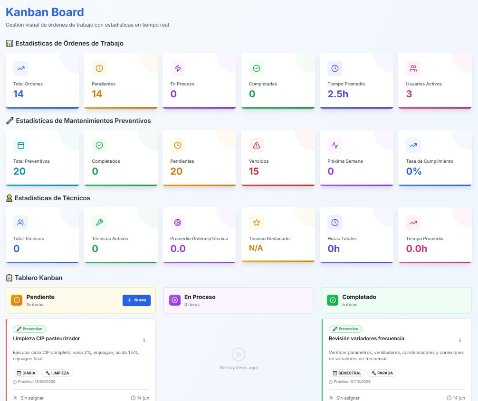Viewport: 478px width, 401px height.
Task: Open options menu for Revisión variadores frecuencia card
Action: point(460,340)
